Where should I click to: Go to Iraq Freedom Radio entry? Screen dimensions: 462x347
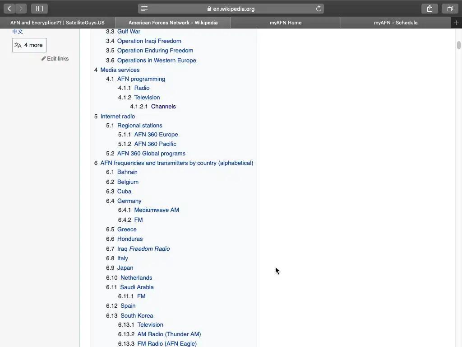(x=143, y=249)
